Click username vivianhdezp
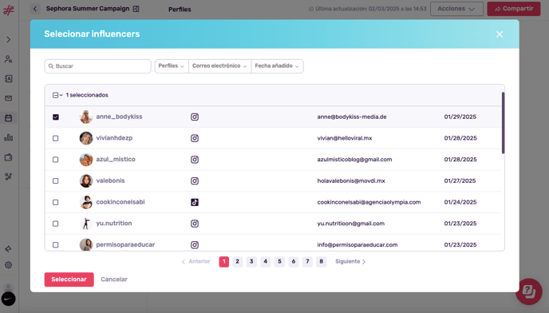This screenshot has height=313, width=549. pos(114,138)
